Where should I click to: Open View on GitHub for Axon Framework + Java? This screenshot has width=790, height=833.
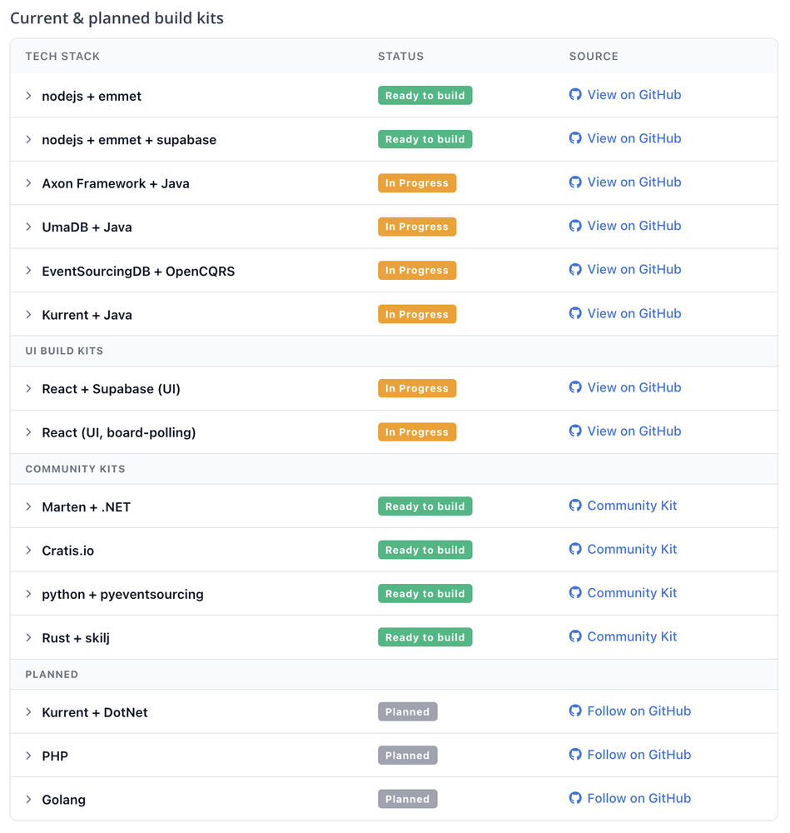[x=633, y=182]
